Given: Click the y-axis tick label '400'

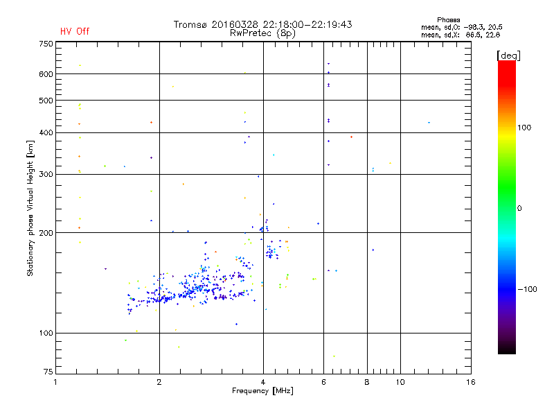Looking at the screenshot, I should pyautogui.click(x=46, y=133).
